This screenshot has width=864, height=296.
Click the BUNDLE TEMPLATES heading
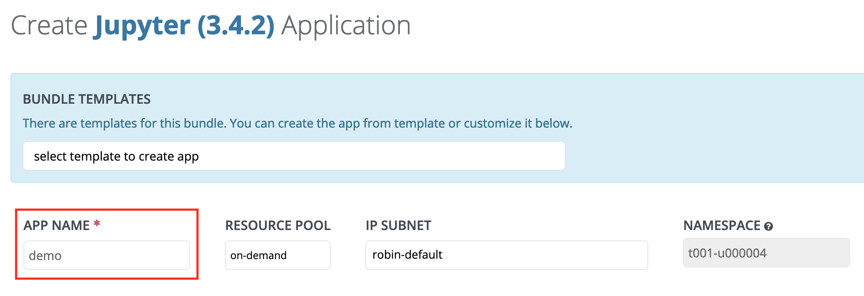tap(87, 99)
